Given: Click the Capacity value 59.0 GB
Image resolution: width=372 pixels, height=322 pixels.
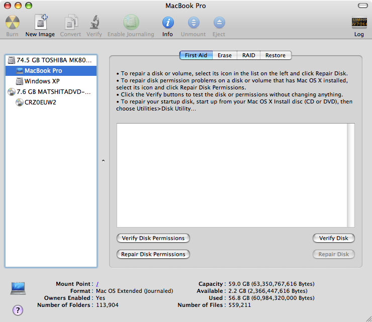Looking at the screenshot, I should [x=271, y=284].
